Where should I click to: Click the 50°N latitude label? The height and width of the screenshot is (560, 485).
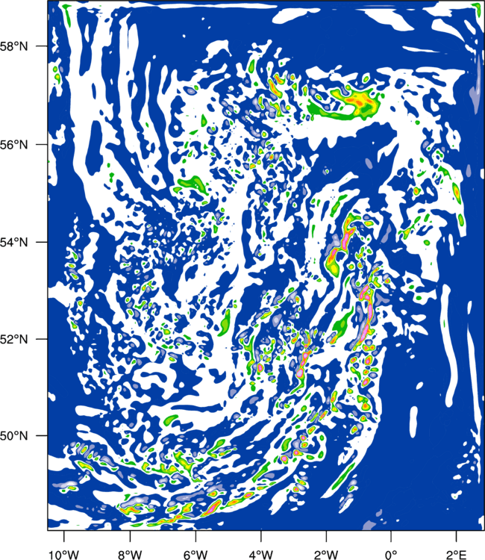(x=13, y=436)
